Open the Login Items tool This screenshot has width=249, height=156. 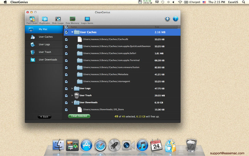[x=87, y=20]
